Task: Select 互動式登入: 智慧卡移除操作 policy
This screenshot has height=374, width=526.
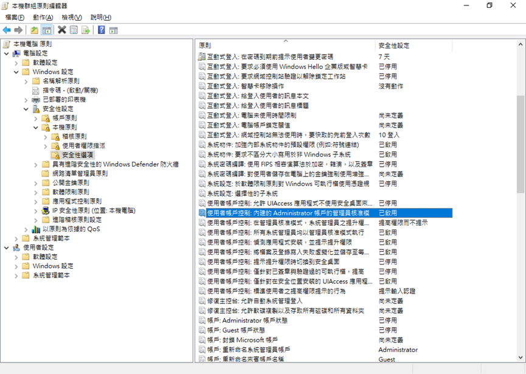Action: pyautogui.click(x=245, y=86)
